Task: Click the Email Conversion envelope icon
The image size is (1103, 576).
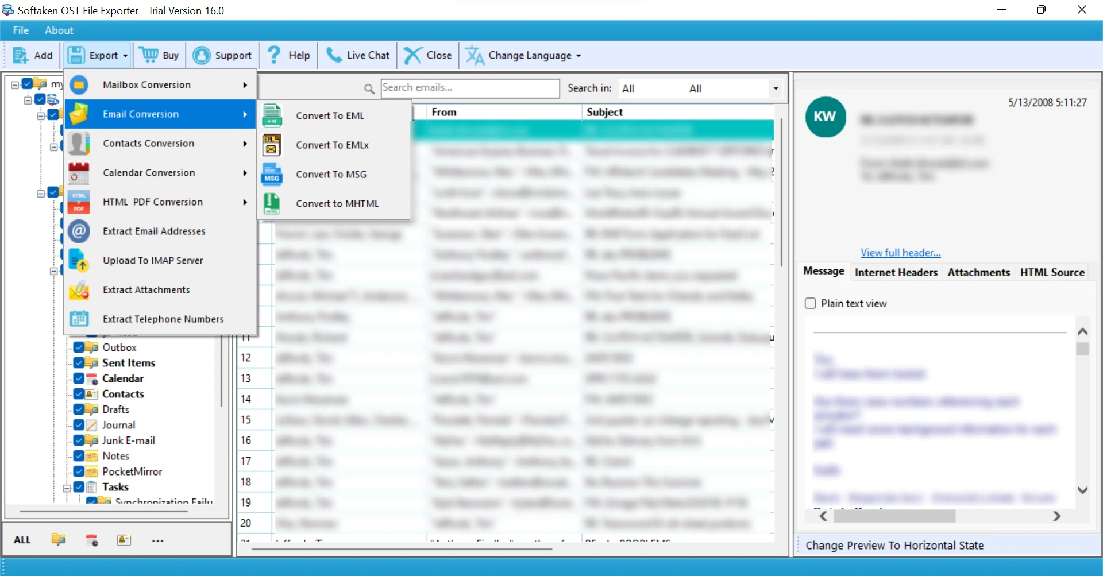Action: click(79, 114)
